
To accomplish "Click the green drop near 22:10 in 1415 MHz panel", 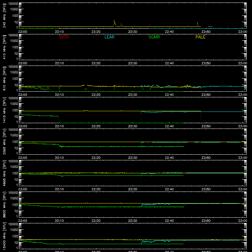I will tap(59, 119).
